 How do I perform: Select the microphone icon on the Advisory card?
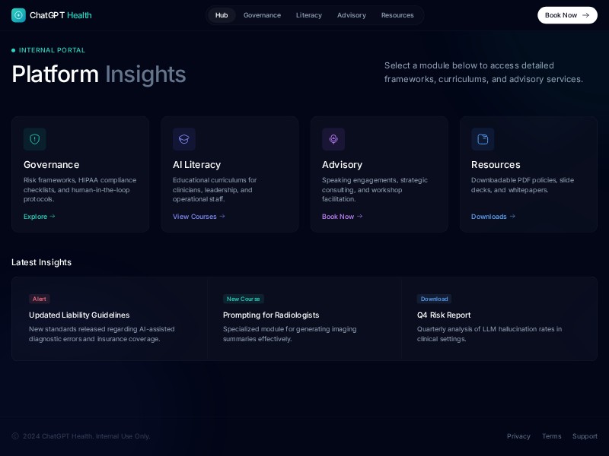click(333, 139)
